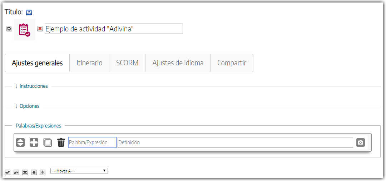Open the "---Mover A---" dropdown
Viewport: 386px width, 181px height.
(79, 171)
